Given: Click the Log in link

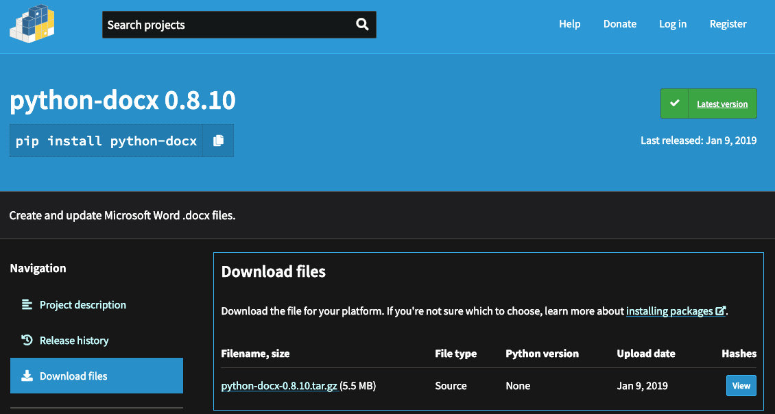Looking at the screenshot, I should pyautogui.click(x=672, y=24).
